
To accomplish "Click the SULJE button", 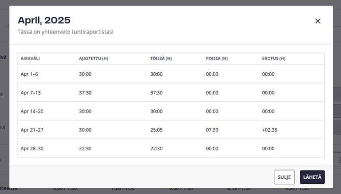I will 284,177.
